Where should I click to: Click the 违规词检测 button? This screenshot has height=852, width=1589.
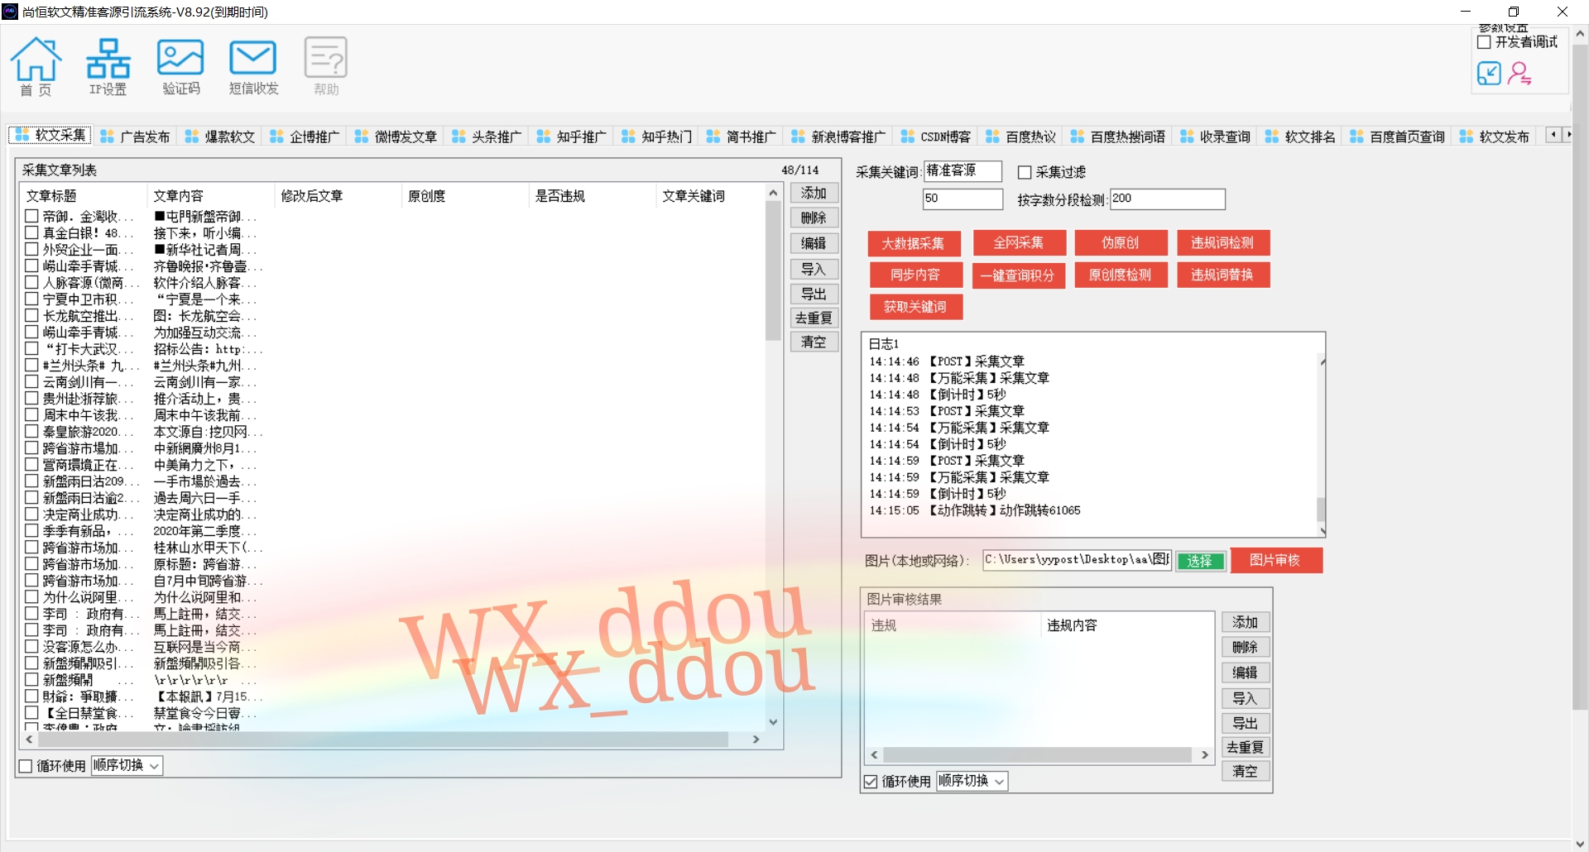(1223, 242)
